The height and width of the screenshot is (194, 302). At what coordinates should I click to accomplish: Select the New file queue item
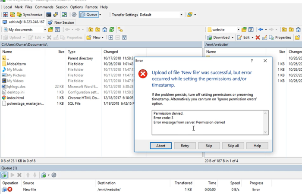tap(135, 190)
